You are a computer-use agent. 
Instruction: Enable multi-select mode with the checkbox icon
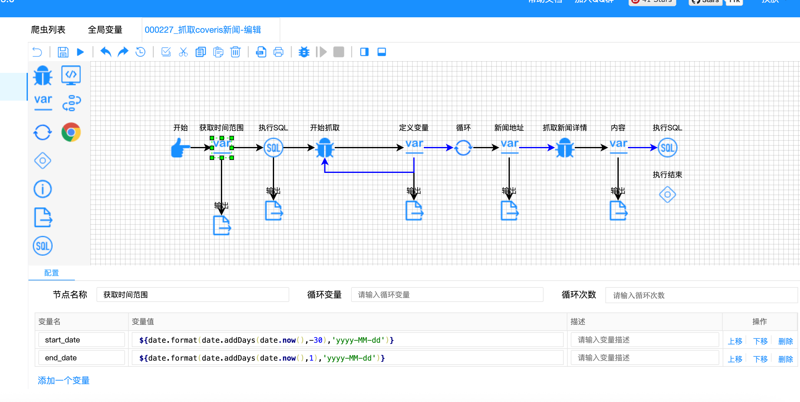point(166,52)
